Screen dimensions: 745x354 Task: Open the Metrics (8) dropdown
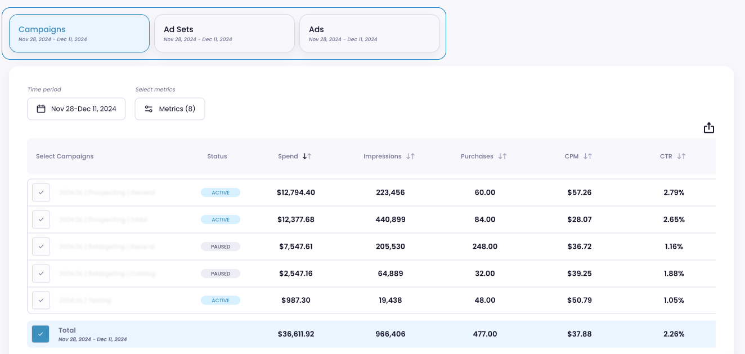point(170,109)
